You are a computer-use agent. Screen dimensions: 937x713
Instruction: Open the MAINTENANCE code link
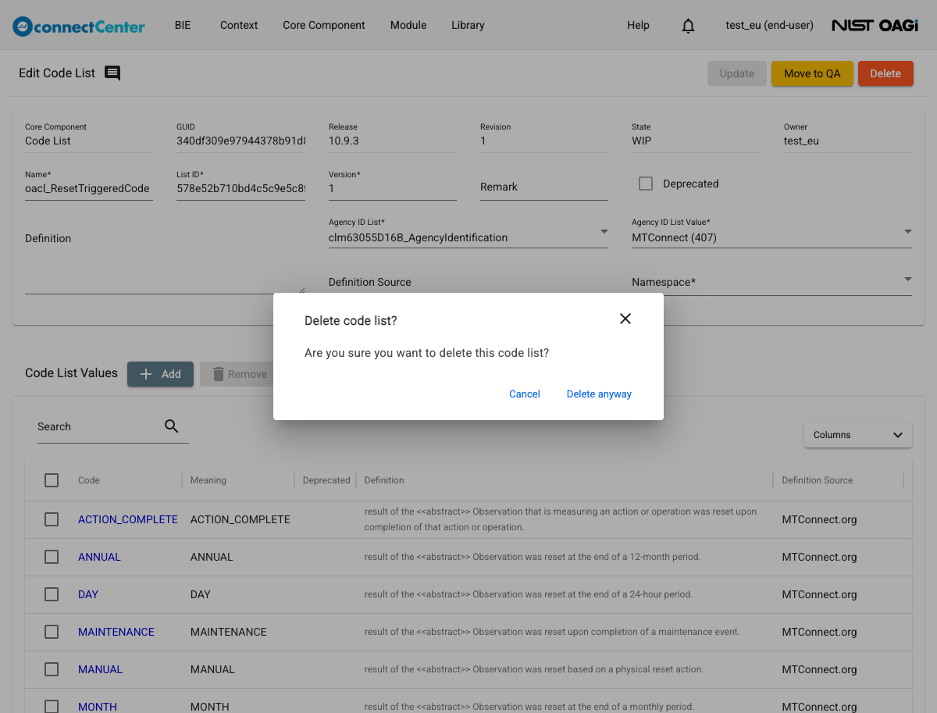[x=116, y=632]
